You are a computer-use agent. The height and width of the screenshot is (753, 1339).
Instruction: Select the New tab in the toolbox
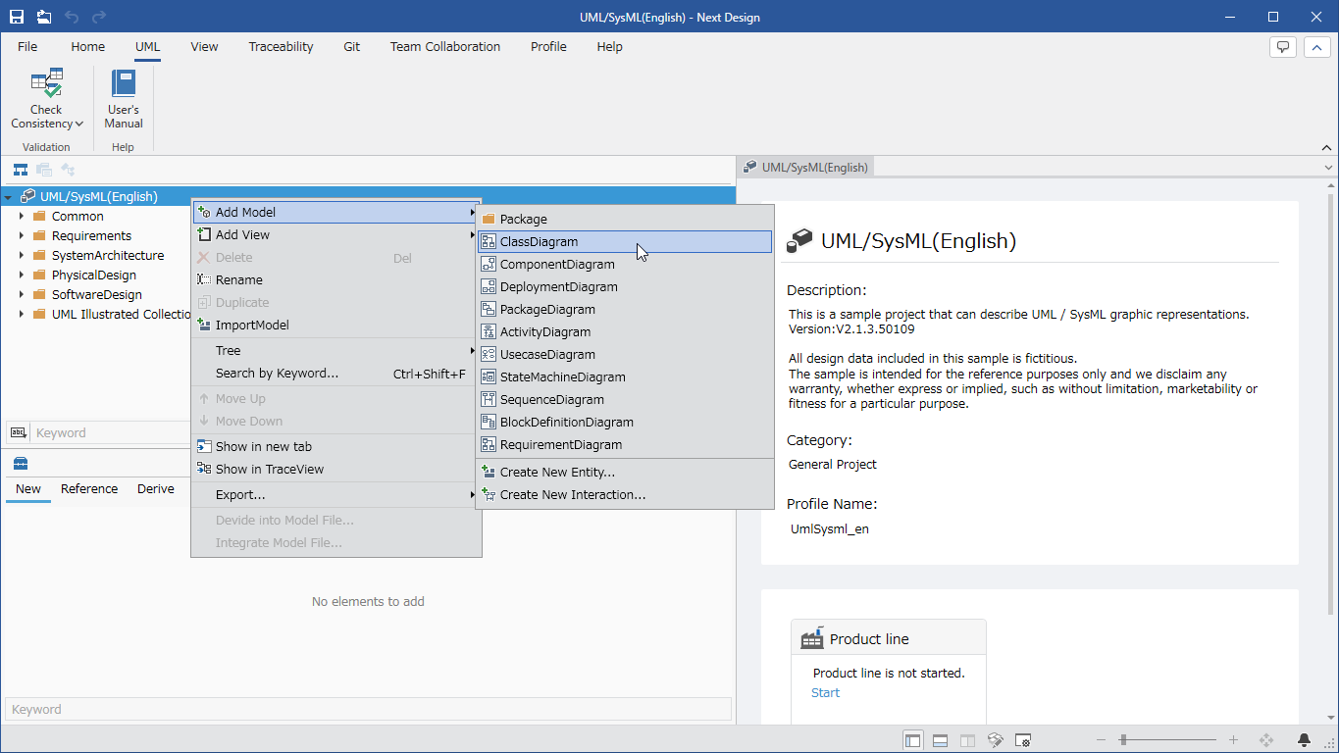tap(28, 488)
